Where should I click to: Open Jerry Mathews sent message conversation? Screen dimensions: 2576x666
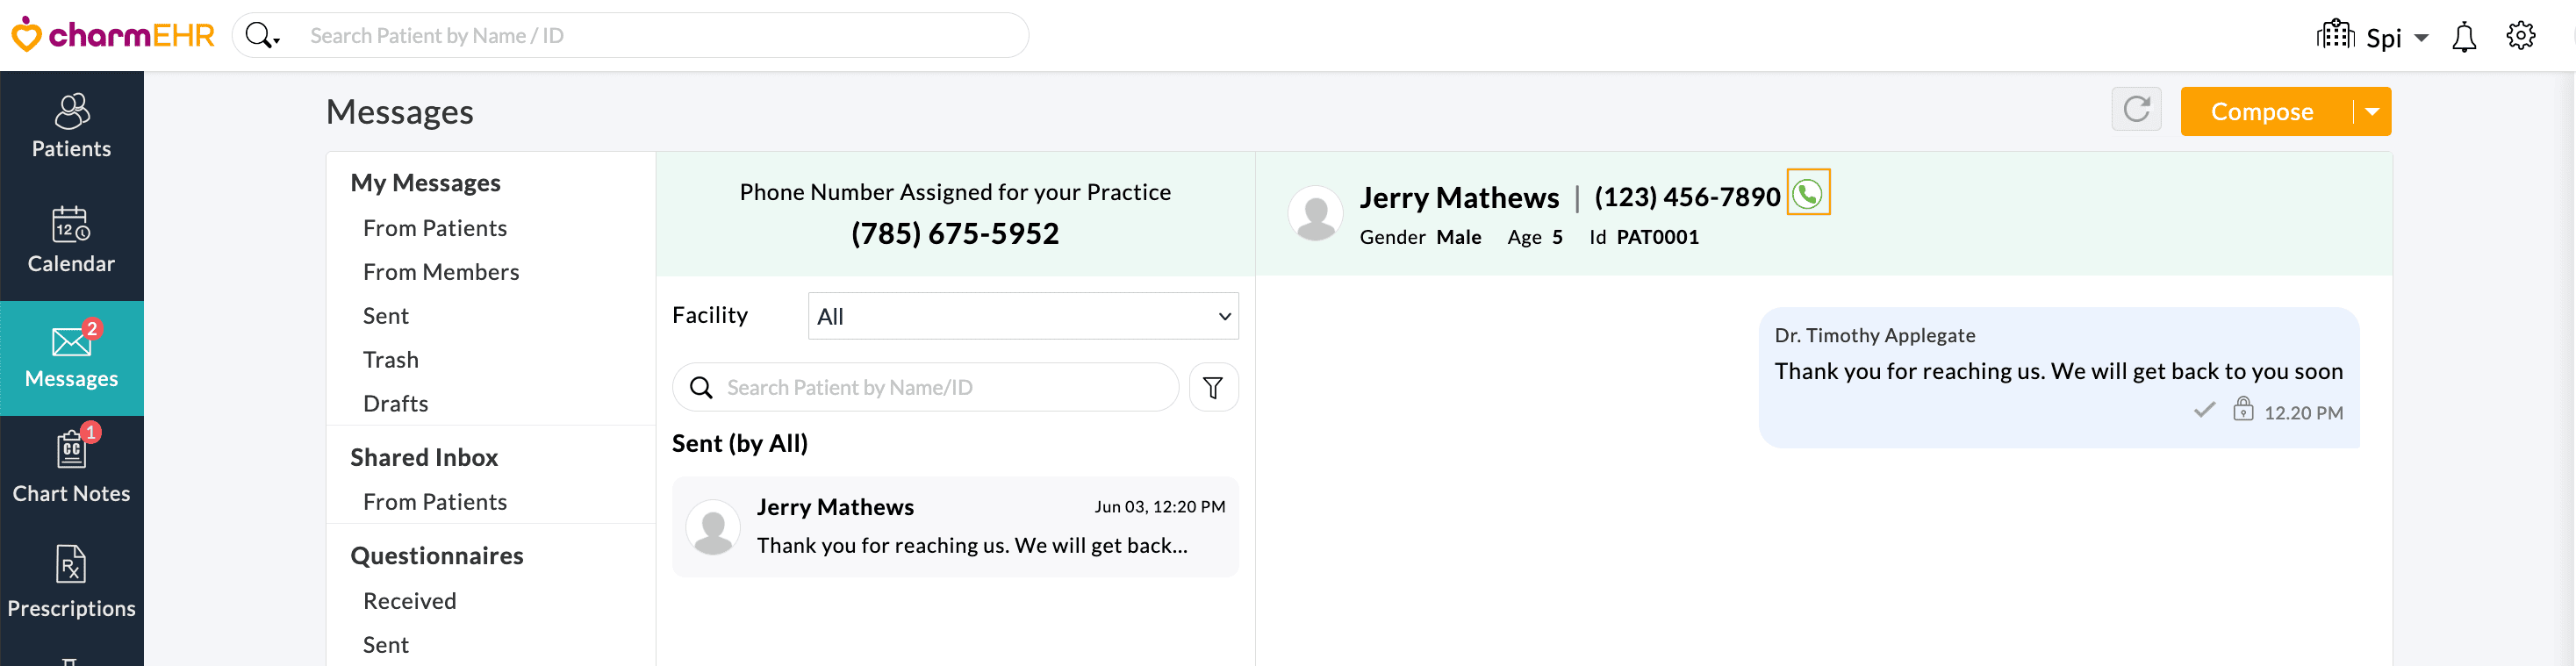click(x=954, y=527)
